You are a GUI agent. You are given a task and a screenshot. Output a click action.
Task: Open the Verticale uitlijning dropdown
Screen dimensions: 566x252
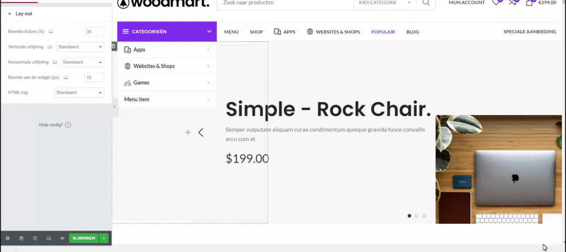(80, 47)
